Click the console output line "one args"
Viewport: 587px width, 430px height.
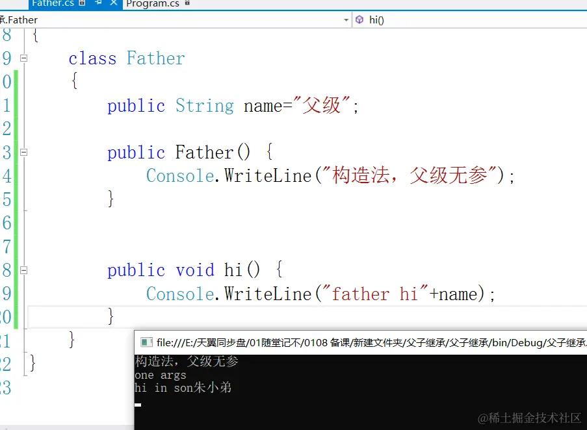click(160, 375)
